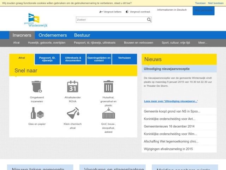Expand Wijzigingen afvalinzameling in 2015 news item
The image size is (226, 170).
[168, 149]
